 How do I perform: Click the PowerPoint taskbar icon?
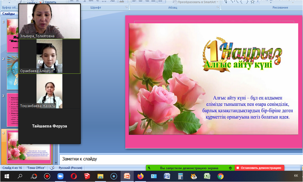[x=127, y=176]
